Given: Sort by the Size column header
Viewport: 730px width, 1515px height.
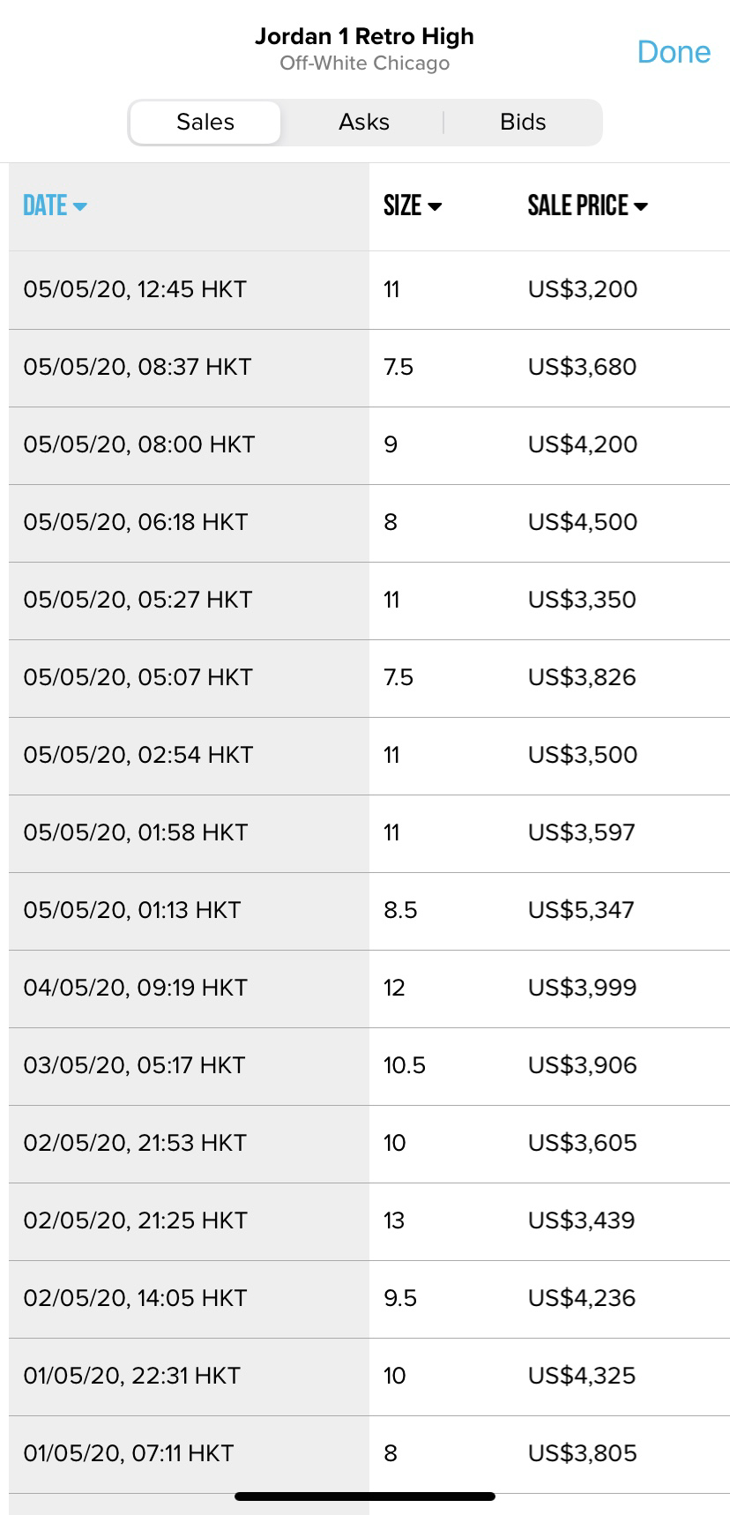Looking at the screenshot, I should 403,205.
